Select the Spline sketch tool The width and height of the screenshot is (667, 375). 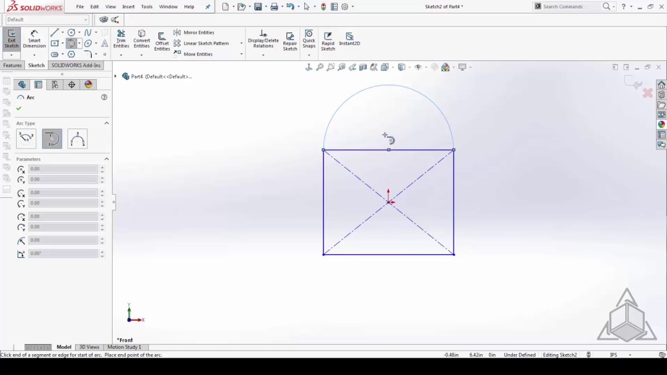(x=88, y=32)
